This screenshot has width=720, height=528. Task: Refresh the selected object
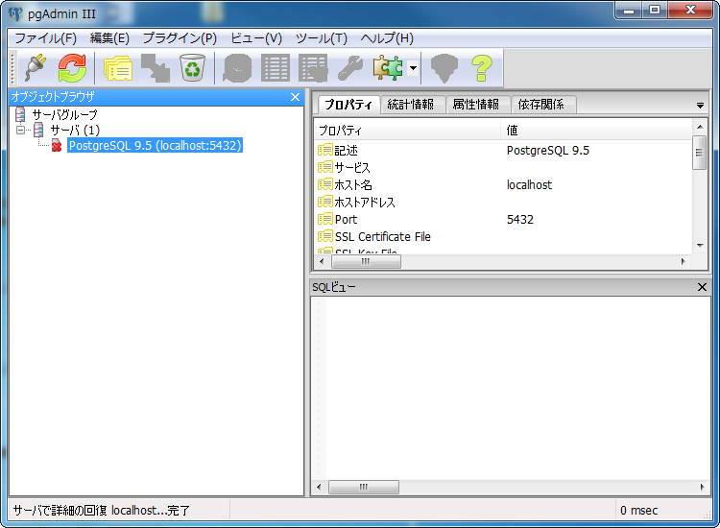click(72, 68)
